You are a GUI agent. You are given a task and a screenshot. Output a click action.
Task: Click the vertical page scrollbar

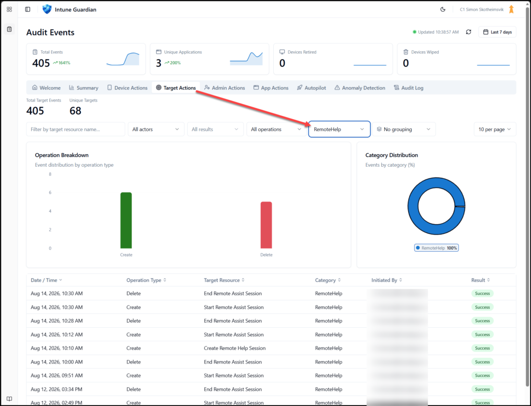527,196
